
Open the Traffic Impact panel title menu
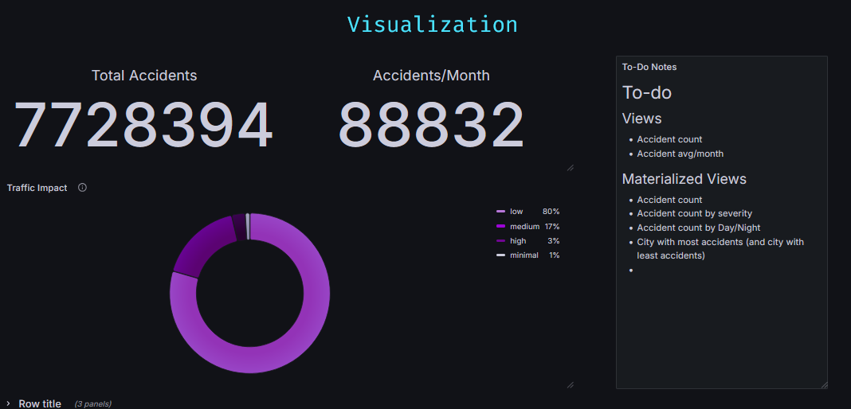37,188
